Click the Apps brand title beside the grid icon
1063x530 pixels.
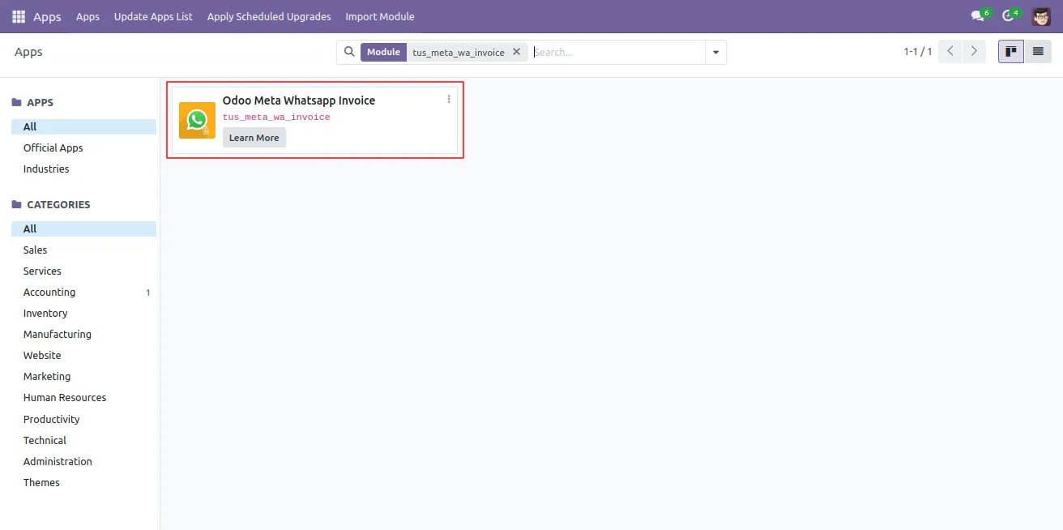click(x=47, y=16)
